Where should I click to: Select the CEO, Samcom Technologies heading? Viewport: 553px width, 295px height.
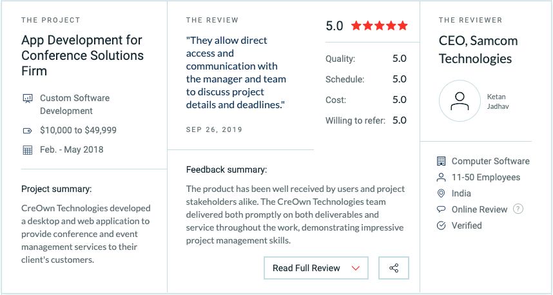478,50
